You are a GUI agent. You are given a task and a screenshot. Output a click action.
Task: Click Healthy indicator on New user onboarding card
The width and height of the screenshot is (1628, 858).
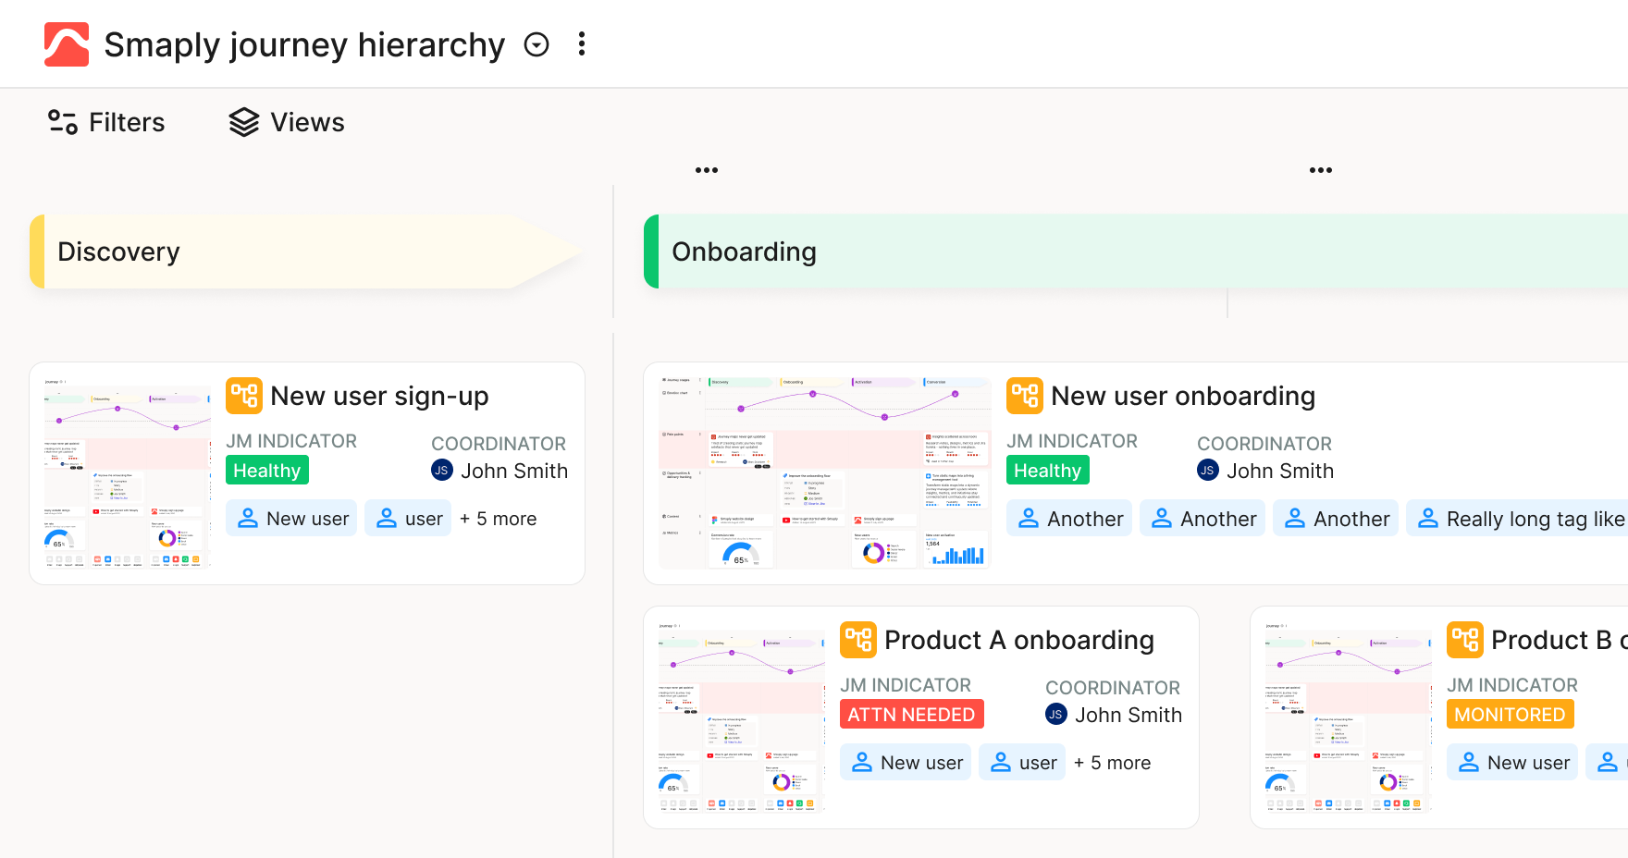[x=1048, y=471]
